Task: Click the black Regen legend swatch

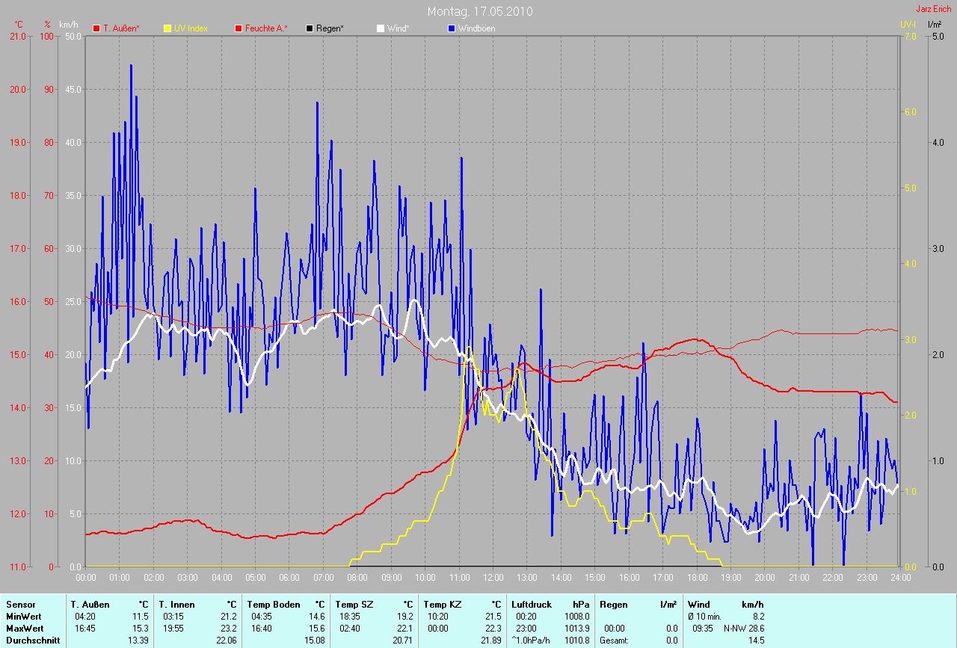Action: tap(309, 28)
